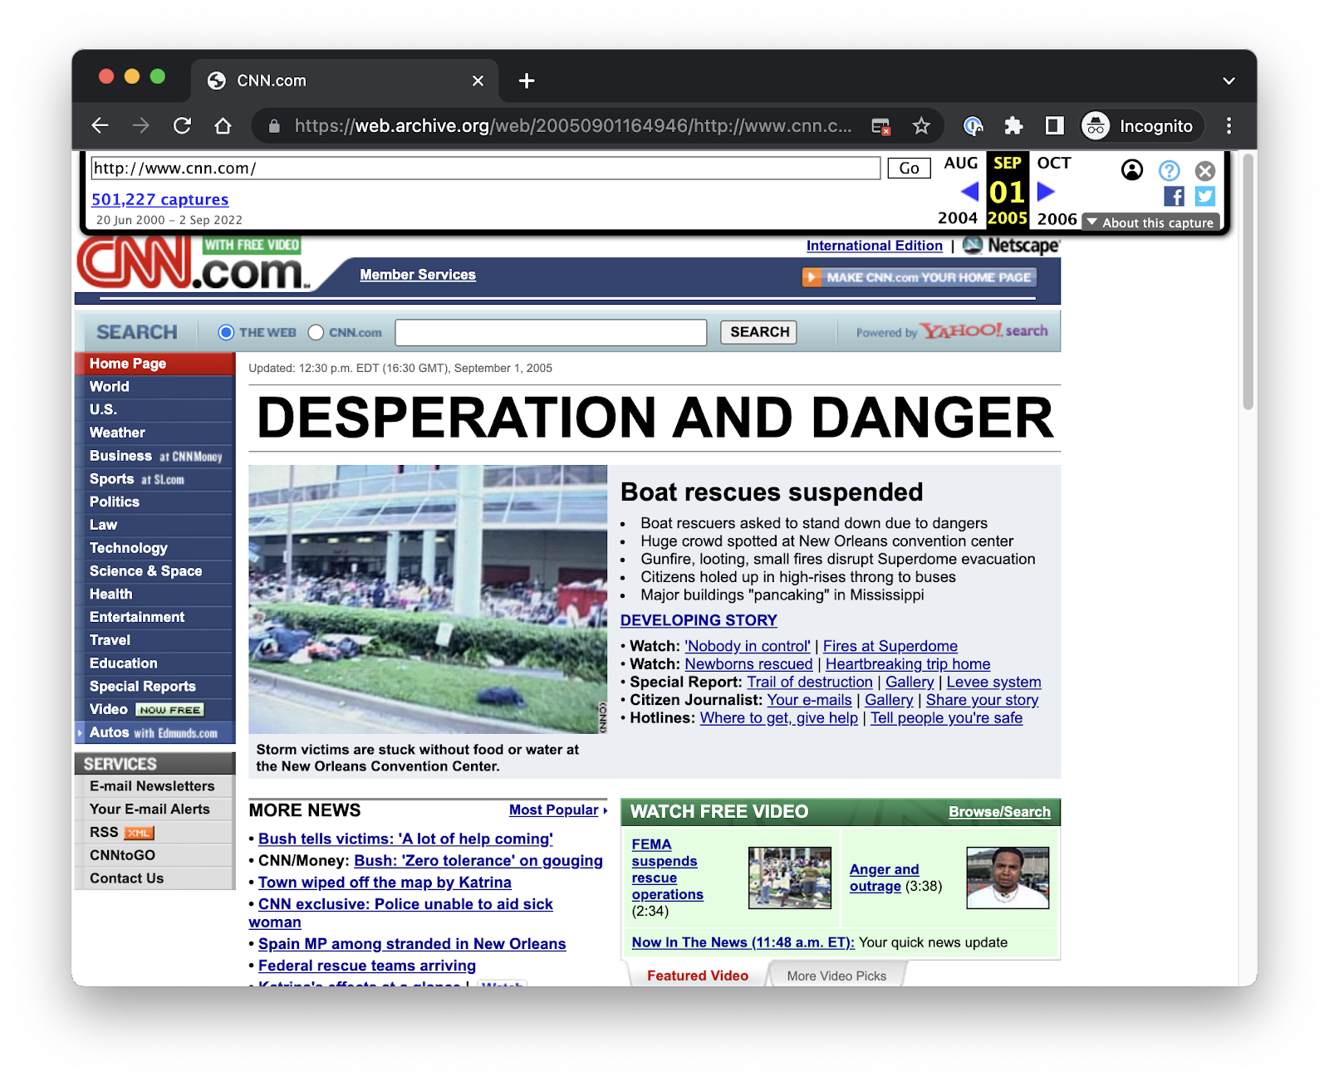Click the Wayback Go button
The image size is (1329, 1081).
point(909,169)
